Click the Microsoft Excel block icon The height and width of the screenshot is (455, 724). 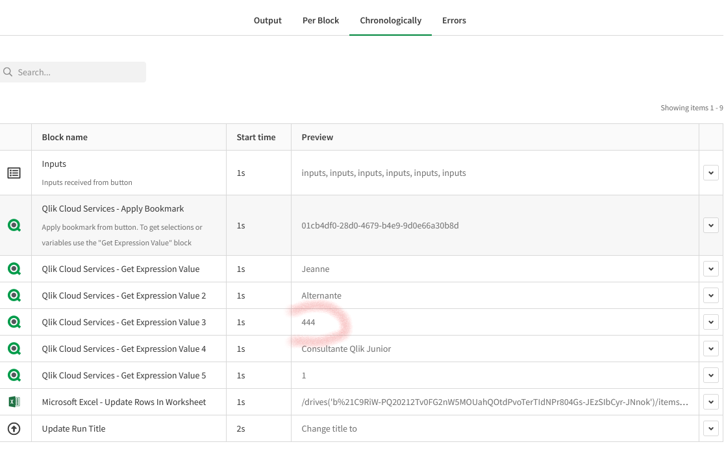tap(14, 402)
